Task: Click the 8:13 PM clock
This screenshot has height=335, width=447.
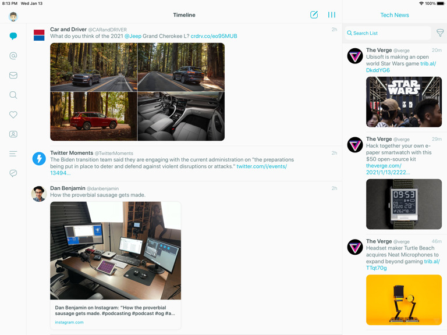Action: (x=10, y=3)
